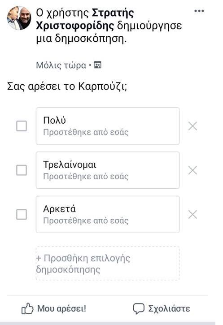Remove the Τρελαίνομαι option with X
Screen dimensions: 223x325
coord(193,170)
